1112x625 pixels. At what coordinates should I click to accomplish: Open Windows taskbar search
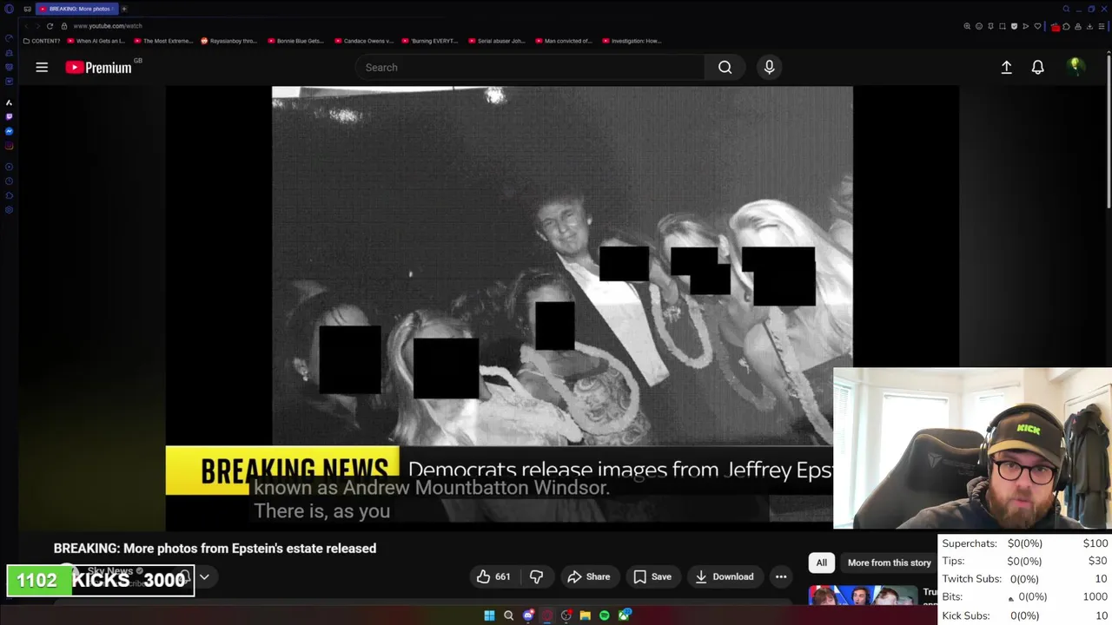[x=509, y=615]
